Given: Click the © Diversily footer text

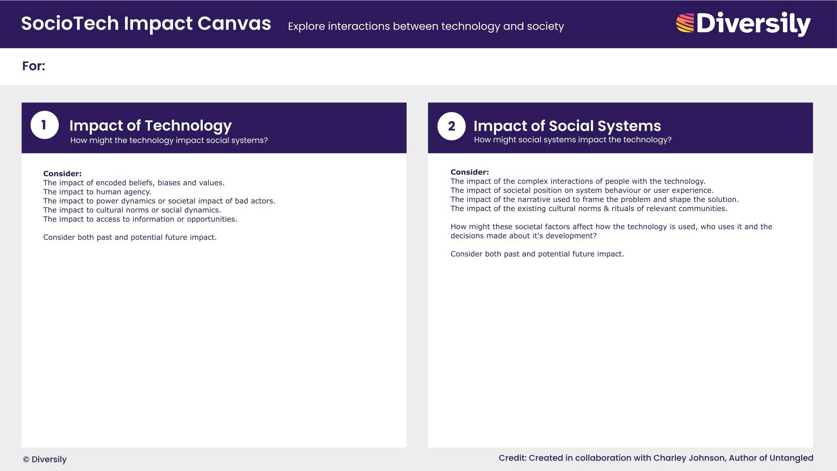Looking at the screenshot, I should coord(45,459).
